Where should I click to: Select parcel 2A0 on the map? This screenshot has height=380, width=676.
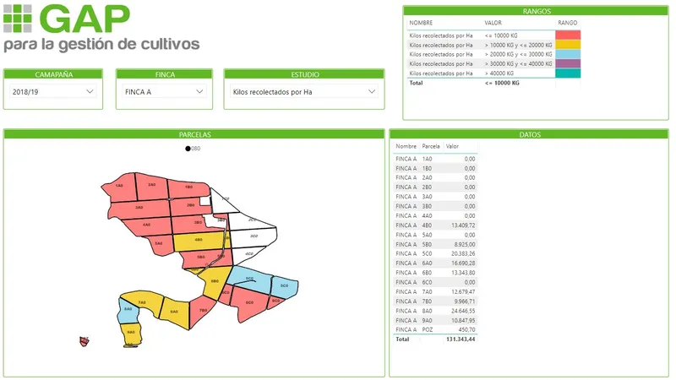click(x=152, y=185)
